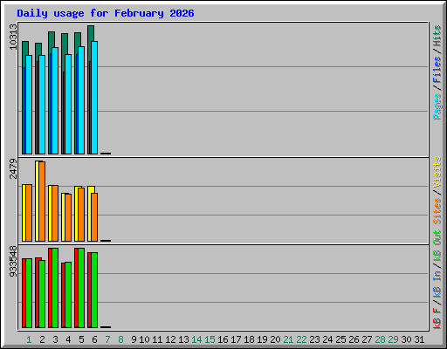Click the green kB Out bar for day 3

[x=55, y=288]
